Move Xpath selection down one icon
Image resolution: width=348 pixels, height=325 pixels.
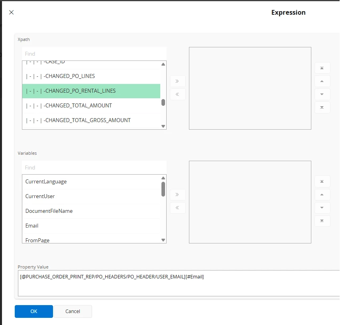(x=322, y=94)
